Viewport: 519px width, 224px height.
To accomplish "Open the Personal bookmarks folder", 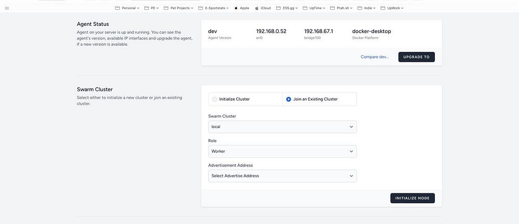I will pyautogui.click(x=127, y=8).
